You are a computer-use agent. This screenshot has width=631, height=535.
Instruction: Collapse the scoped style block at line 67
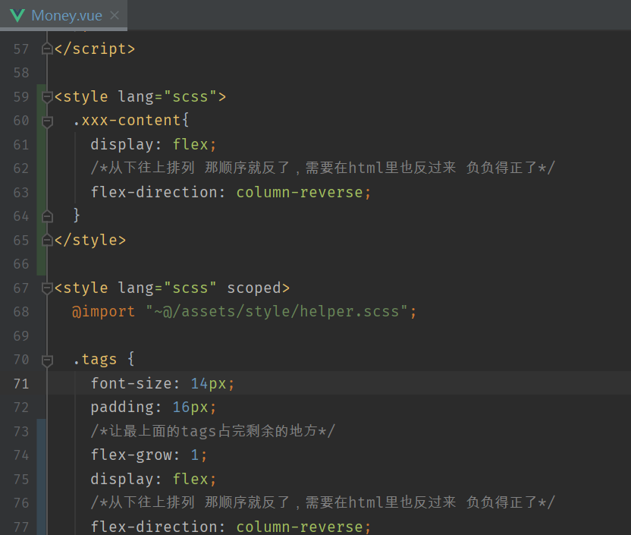[47, 288]
